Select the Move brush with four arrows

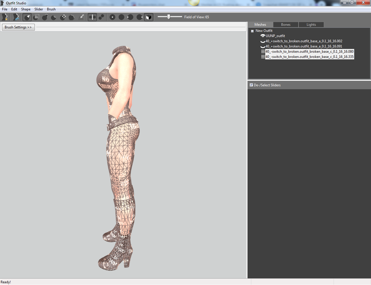[63, 17]
